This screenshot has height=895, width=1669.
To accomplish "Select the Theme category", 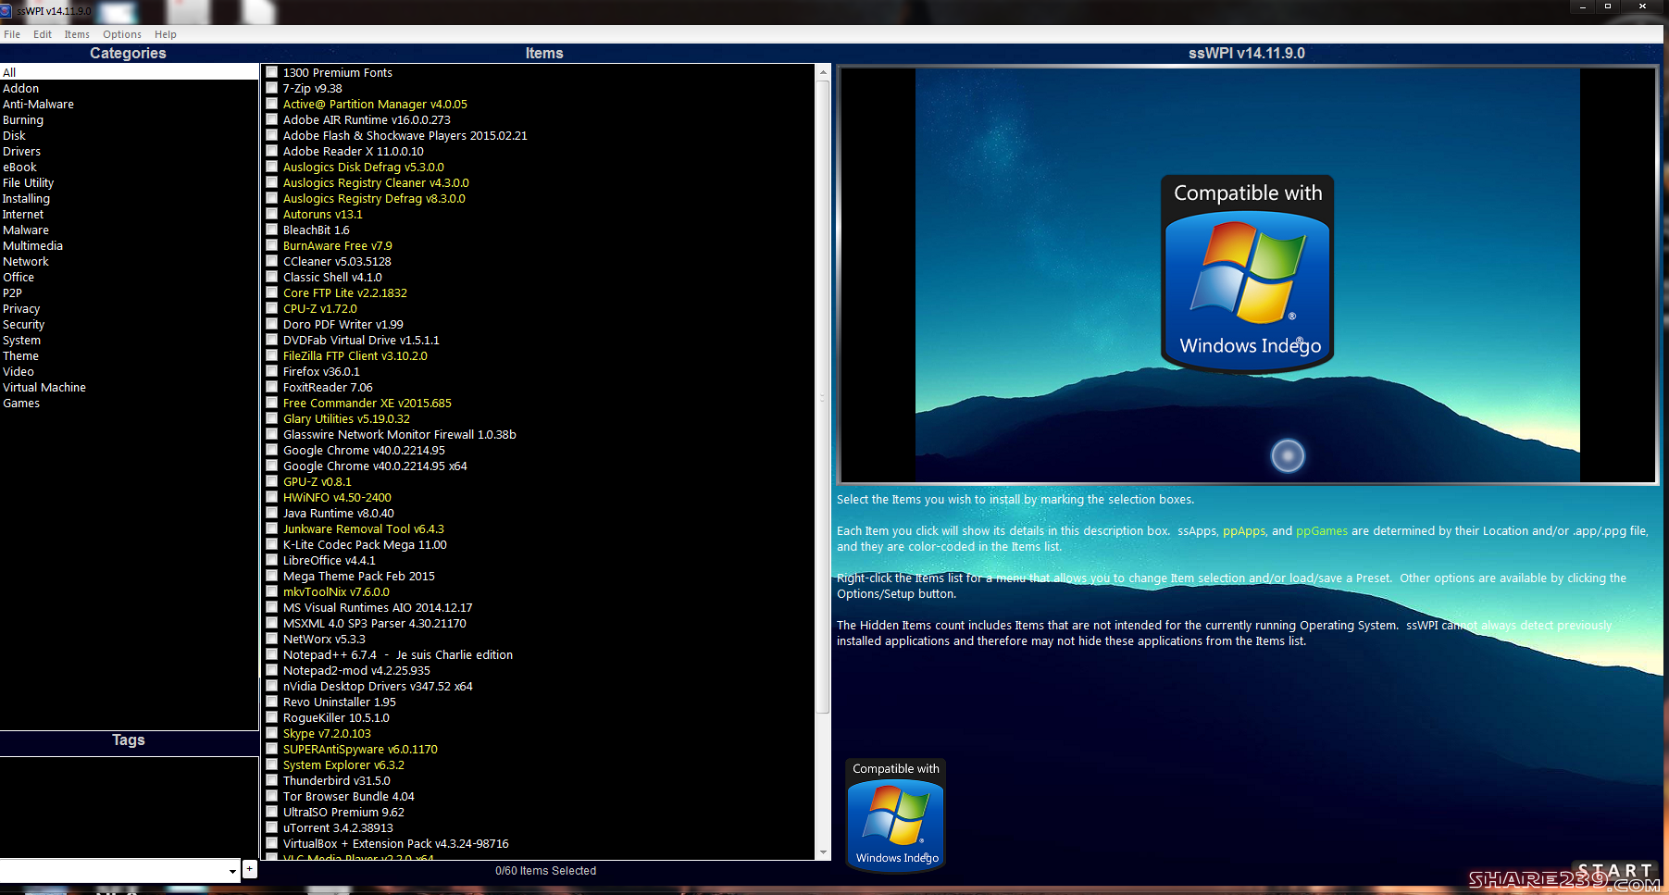I will (x=20, y=355).
